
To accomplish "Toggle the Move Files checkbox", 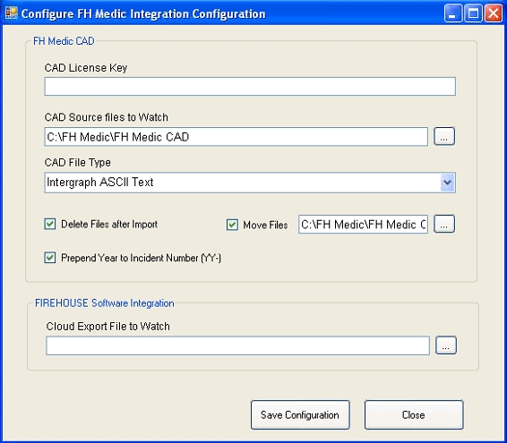I will click(x=232, y=225).
